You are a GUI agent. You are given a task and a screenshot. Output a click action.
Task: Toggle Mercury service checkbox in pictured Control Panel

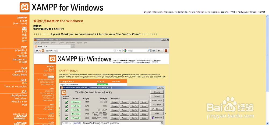point(66,114)
